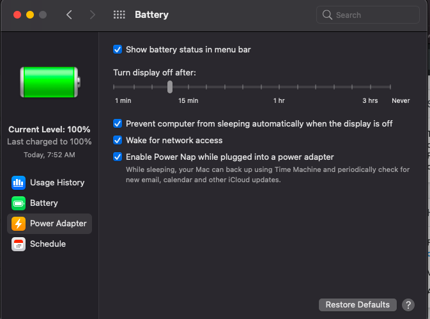The height and width of the screenshot is (319, 430).
Task: Click the yellow minimize window button
Action: coord(30,15)
